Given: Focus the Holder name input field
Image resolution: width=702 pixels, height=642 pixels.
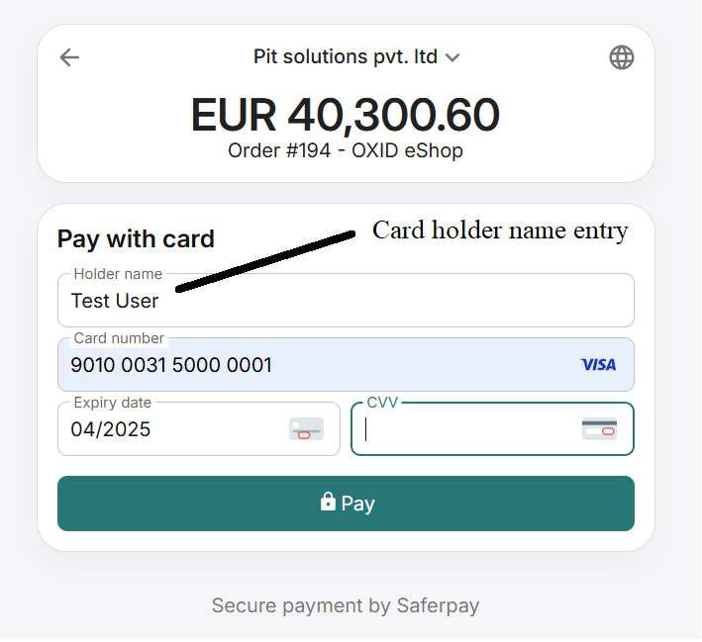Looking at the screenshot, I should point(396,301).
